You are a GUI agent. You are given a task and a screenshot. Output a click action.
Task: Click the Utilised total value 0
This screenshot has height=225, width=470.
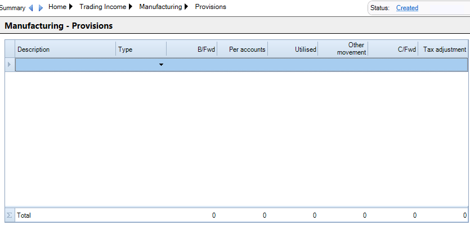point(315,215)
